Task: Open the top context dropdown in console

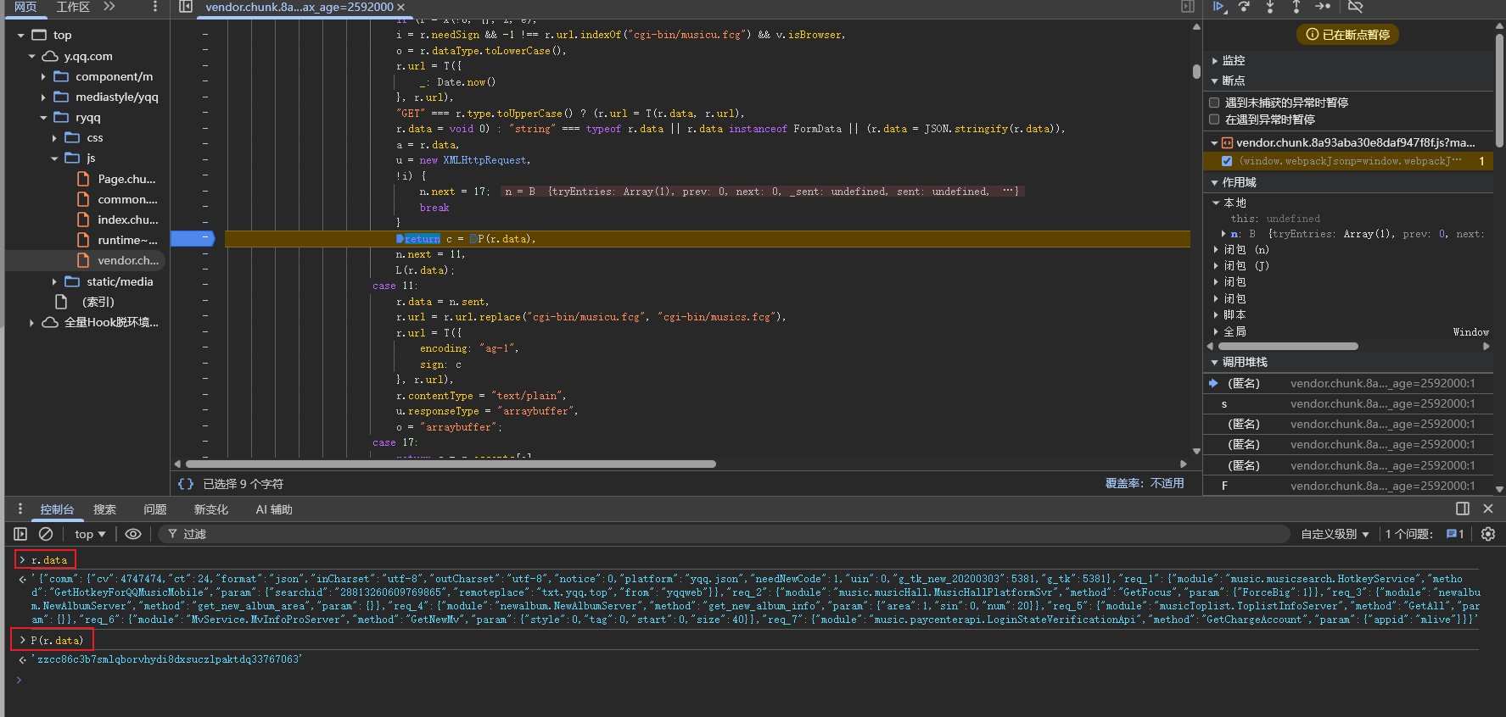Action: coord(89,534)
